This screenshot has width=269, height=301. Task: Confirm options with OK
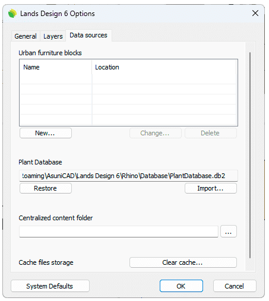coord(181,286)
